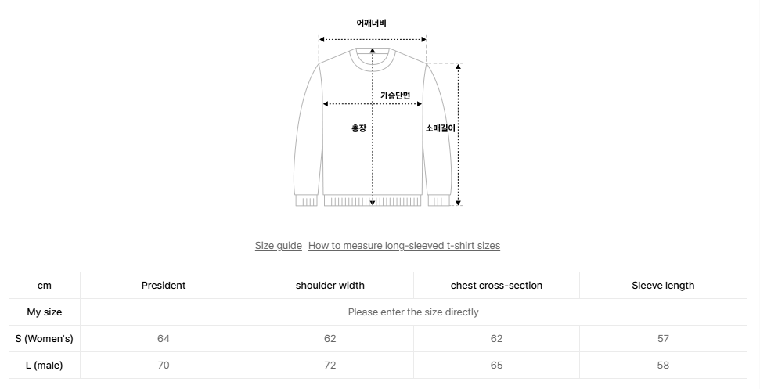Screen dimensions: 760x389
Task: Click the S (Women's) sleeve length value 57
Action: coord(663,339)
